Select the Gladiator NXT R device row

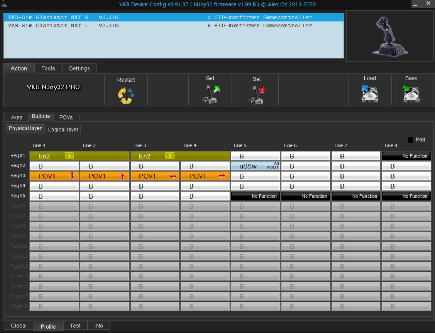click(174, 17)
